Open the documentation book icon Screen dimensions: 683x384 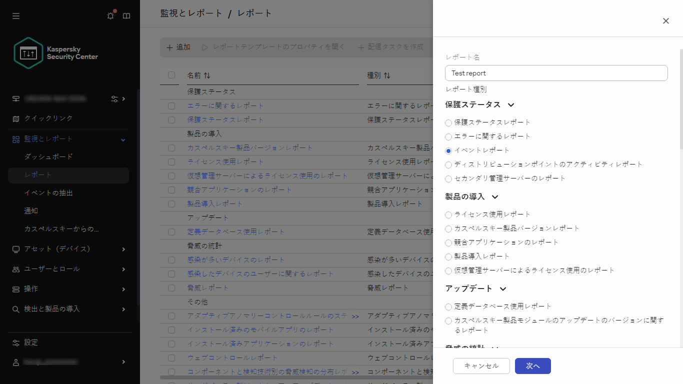pos(126,15)
